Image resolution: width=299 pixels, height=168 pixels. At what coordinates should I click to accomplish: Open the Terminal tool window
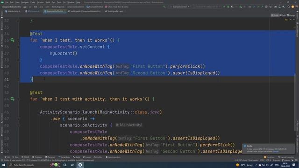click(x=50, y=157)
